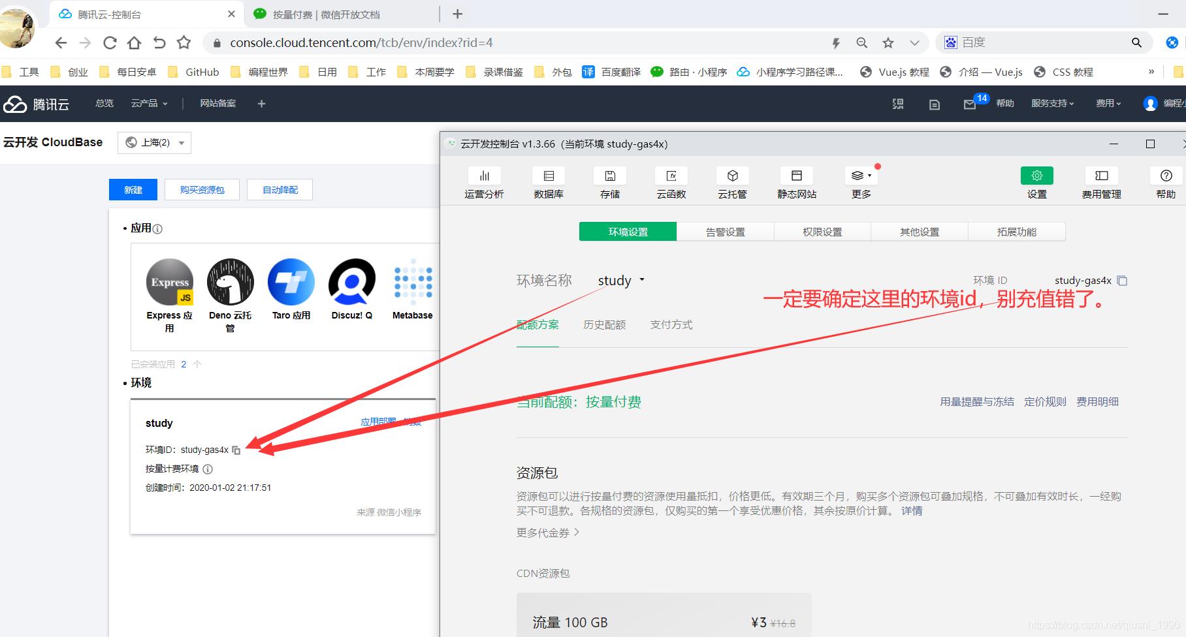Click info icon next to 按量计费环境
Image resolution: width=1186 pixels, height=637 pixels.
tap(208, 469)
